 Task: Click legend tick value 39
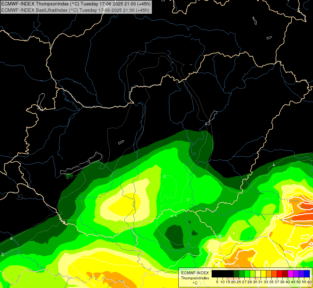pos(282,282)
